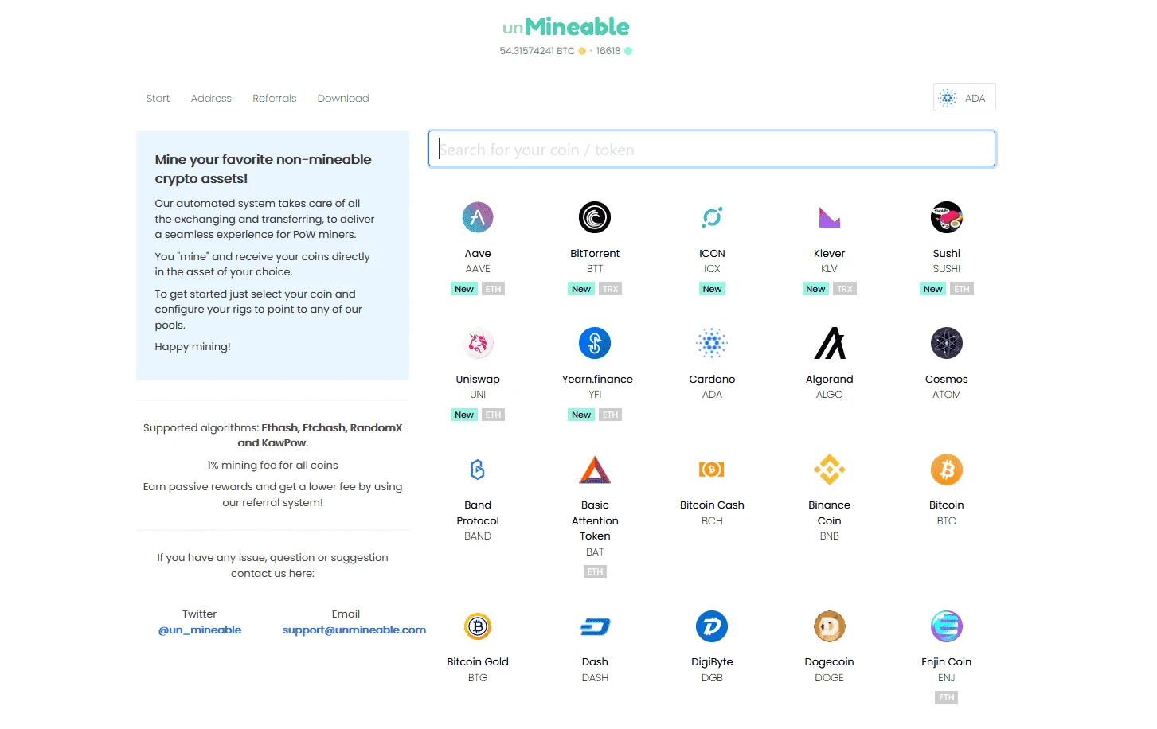Choose the DigiByte icon
1157x729 pixels.
(x=712, y=626)
